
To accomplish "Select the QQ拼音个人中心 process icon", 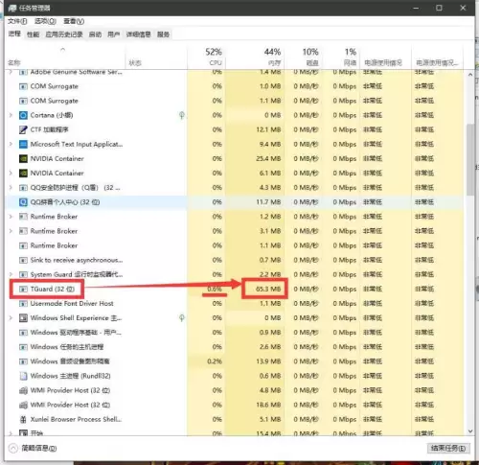I will coord(23,202).
